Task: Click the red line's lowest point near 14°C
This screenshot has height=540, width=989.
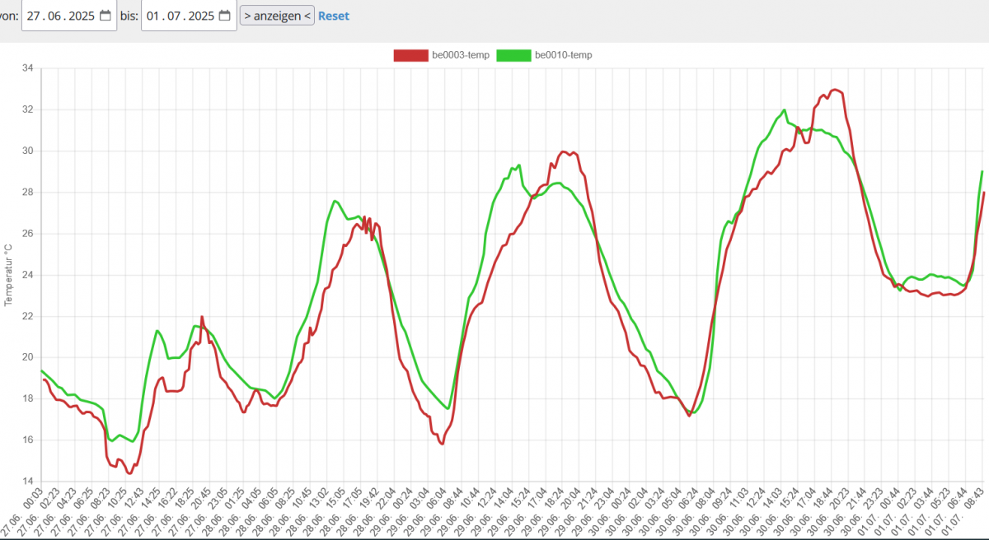Action: (x=129, y=473)
